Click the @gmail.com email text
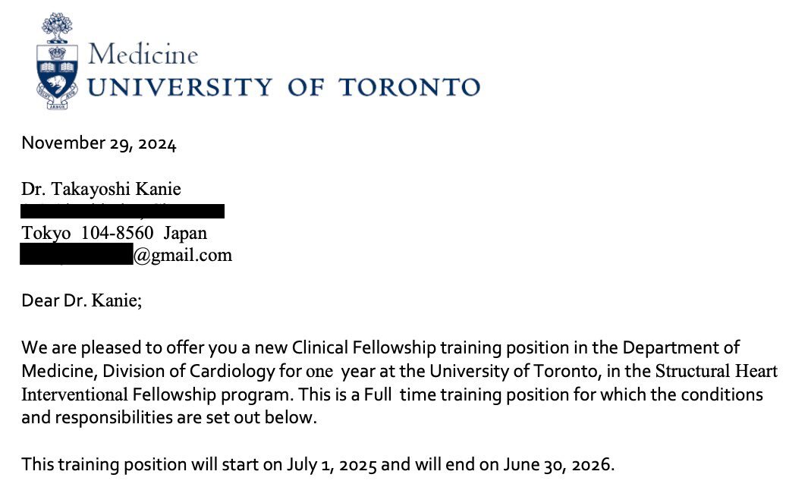 [x=183, y=255]
